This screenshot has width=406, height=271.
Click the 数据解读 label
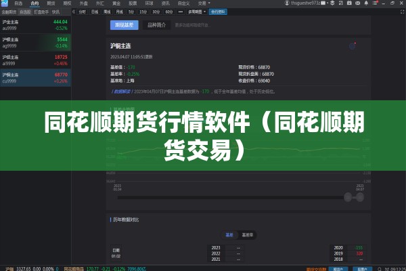[122, 91]
